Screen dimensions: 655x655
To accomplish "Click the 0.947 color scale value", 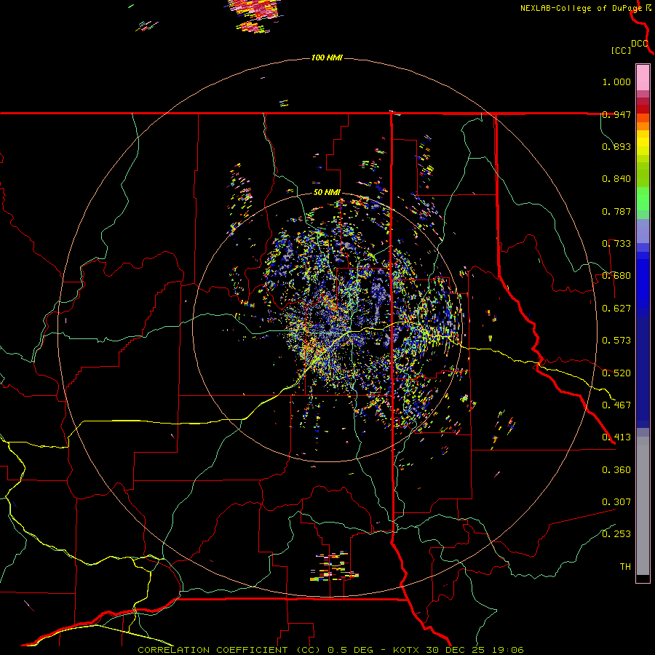I will pos(616,114).
